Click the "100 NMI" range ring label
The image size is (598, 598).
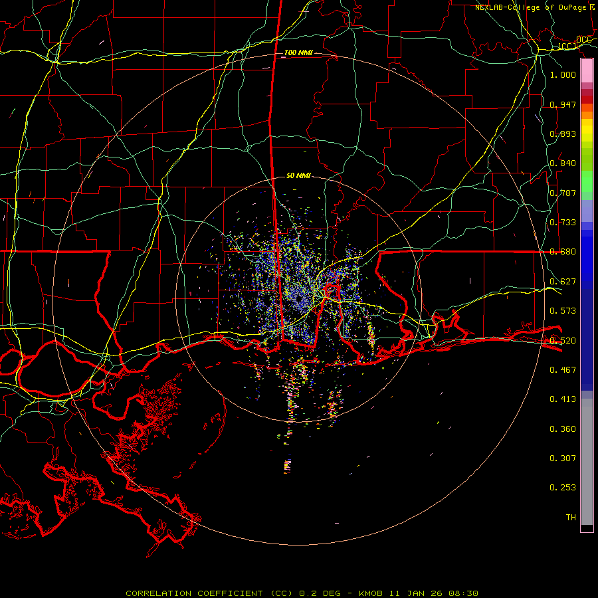[x=298, y=52]
